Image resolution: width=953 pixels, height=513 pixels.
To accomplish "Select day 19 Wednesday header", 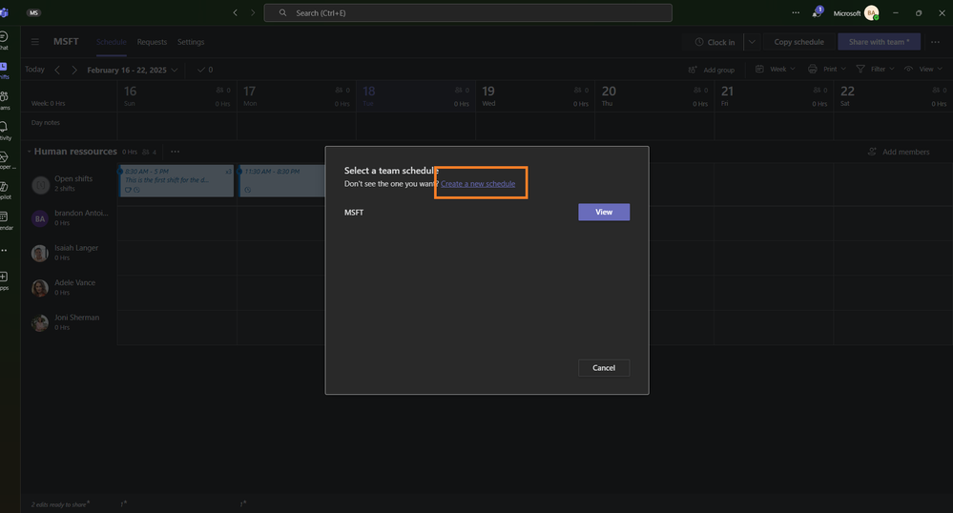I will click(x=535, y=96).
